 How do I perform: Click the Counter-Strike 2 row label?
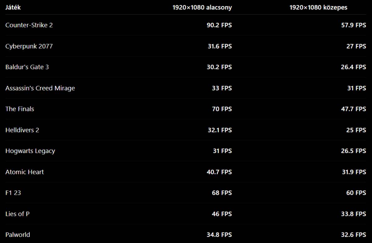(x=29, y=25)
